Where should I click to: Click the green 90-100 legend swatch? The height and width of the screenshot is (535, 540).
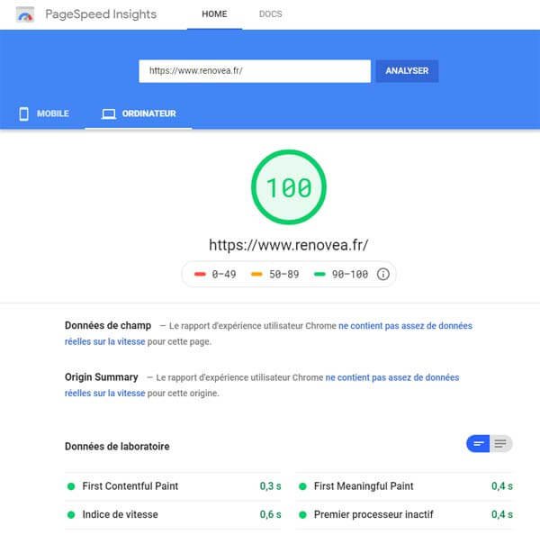[319, 274]
